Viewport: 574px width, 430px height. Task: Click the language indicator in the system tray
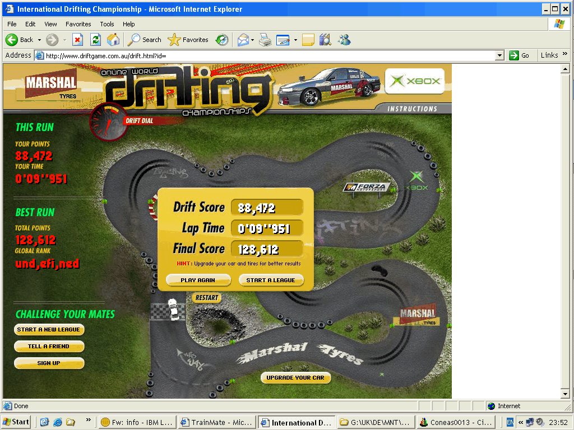click(x=510, y=422)
